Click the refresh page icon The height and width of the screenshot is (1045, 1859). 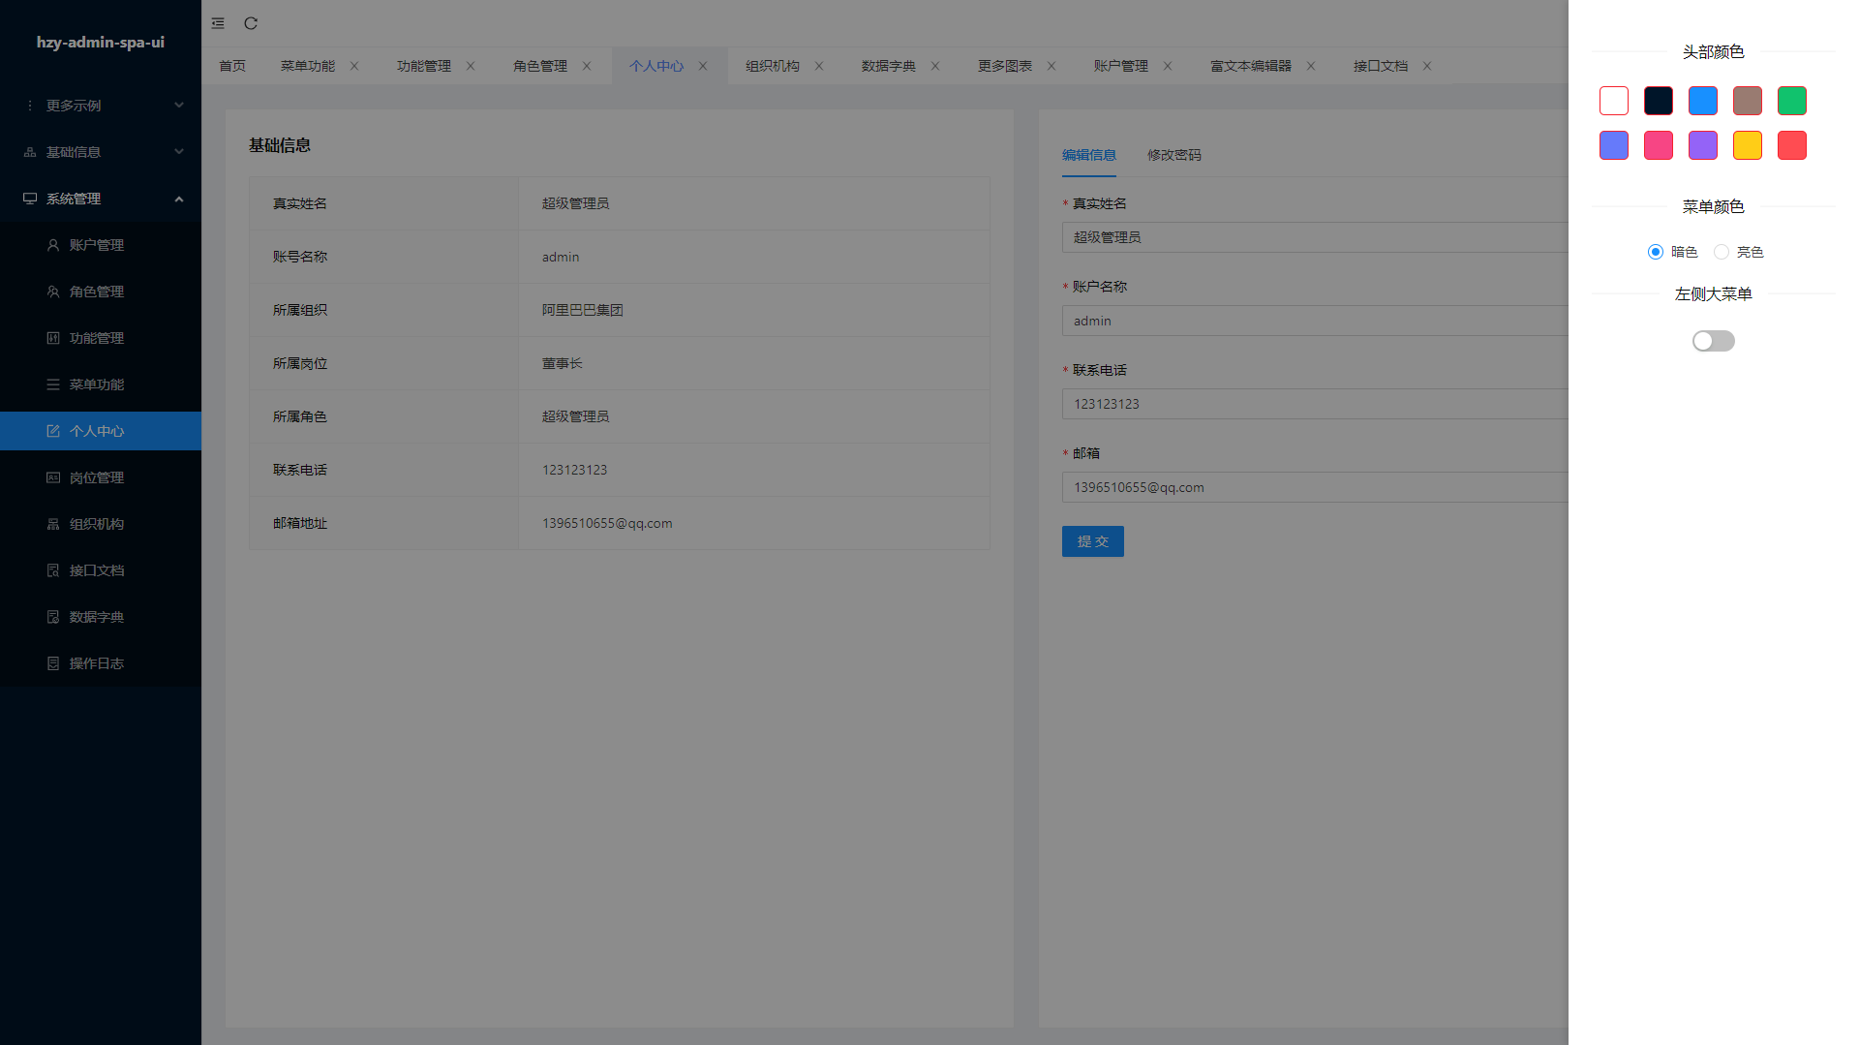251,23
